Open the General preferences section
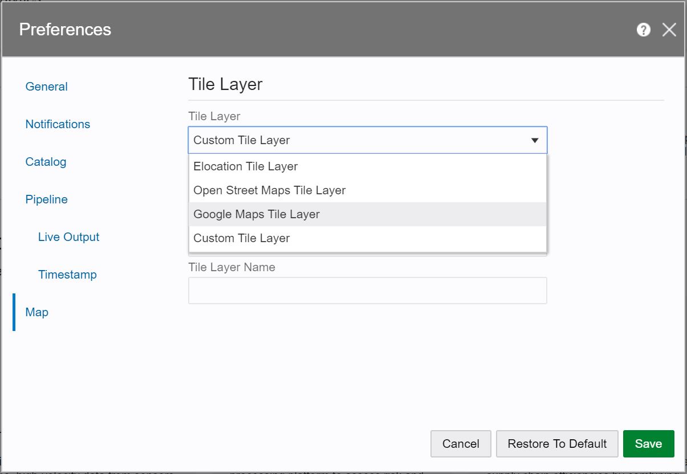The image size is (687, 474). 46,86
